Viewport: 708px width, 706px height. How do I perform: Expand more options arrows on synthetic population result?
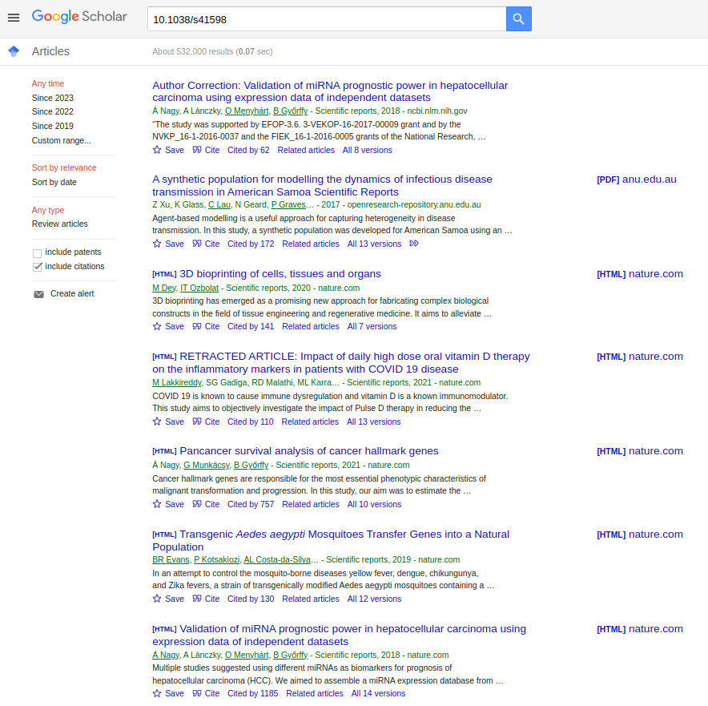414,244
